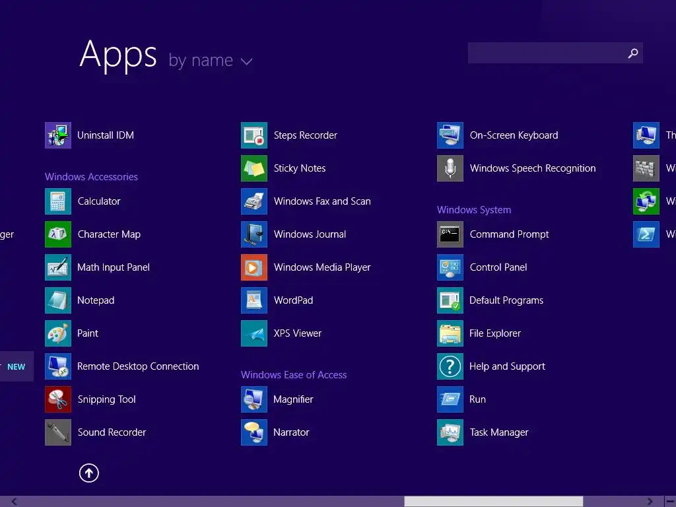676x507 pixels.
Task: Open the Sound Recorder microphone icon
Action: (x=58, y=432)
